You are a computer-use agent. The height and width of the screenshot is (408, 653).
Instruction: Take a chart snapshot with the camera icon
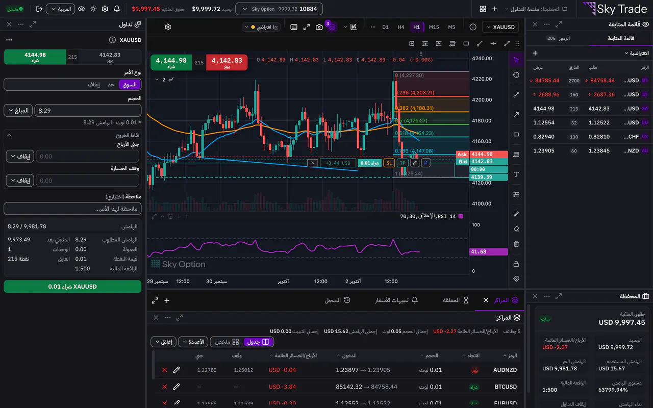pyautogui.click(x=319, y=27)
